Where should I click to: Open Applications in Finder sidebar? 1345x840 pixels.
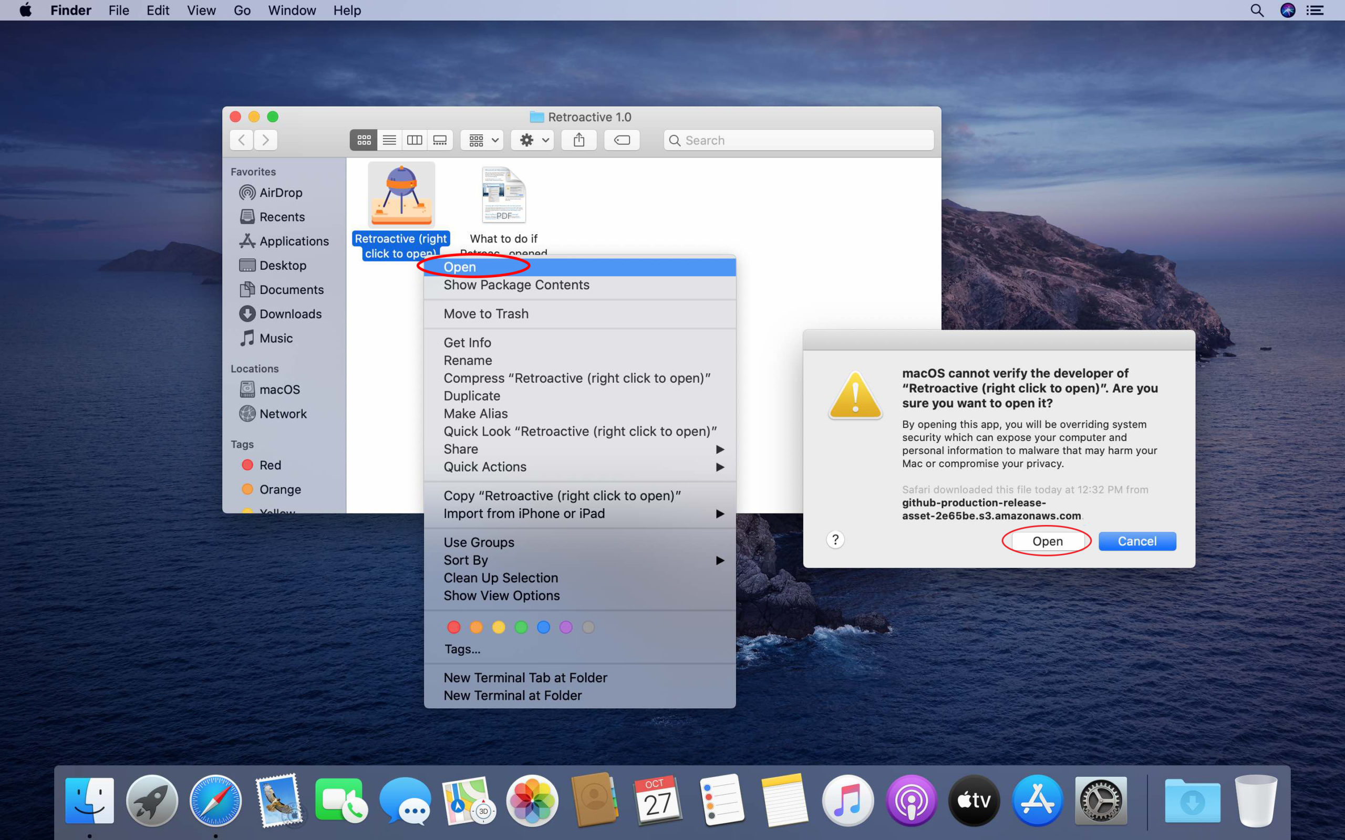[284, 241]
